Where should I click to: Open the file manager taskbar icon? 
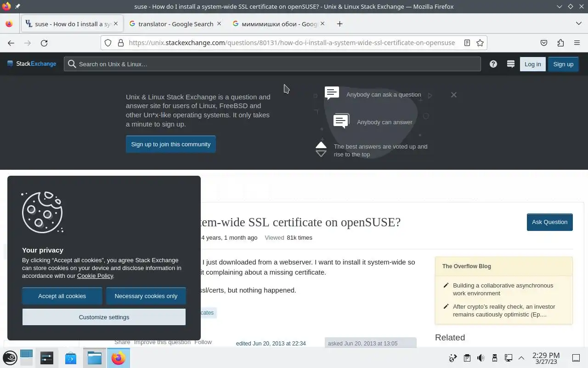[94, 358]
